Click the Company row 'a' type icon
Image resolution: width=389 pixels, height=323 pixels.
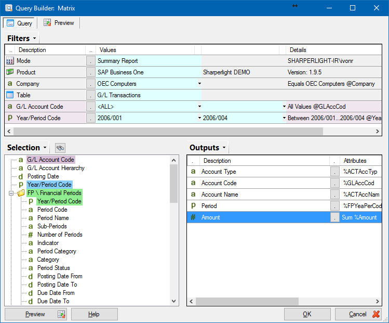pyautogui.click(x=10, y=84)
